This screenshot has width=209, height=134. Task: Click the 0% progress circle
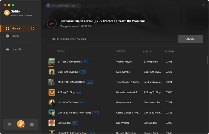point(52,24)
